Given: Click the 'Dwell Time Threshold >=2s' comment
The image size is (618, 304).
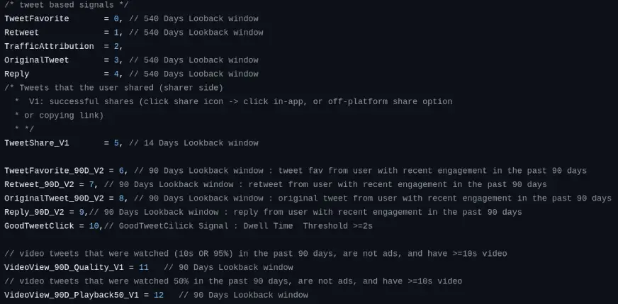Looking at the screenshot, I should (x=308, y=226).
